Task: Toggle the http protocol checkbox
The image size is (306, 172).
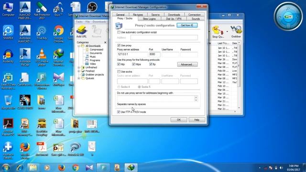Action: [119, 64]
